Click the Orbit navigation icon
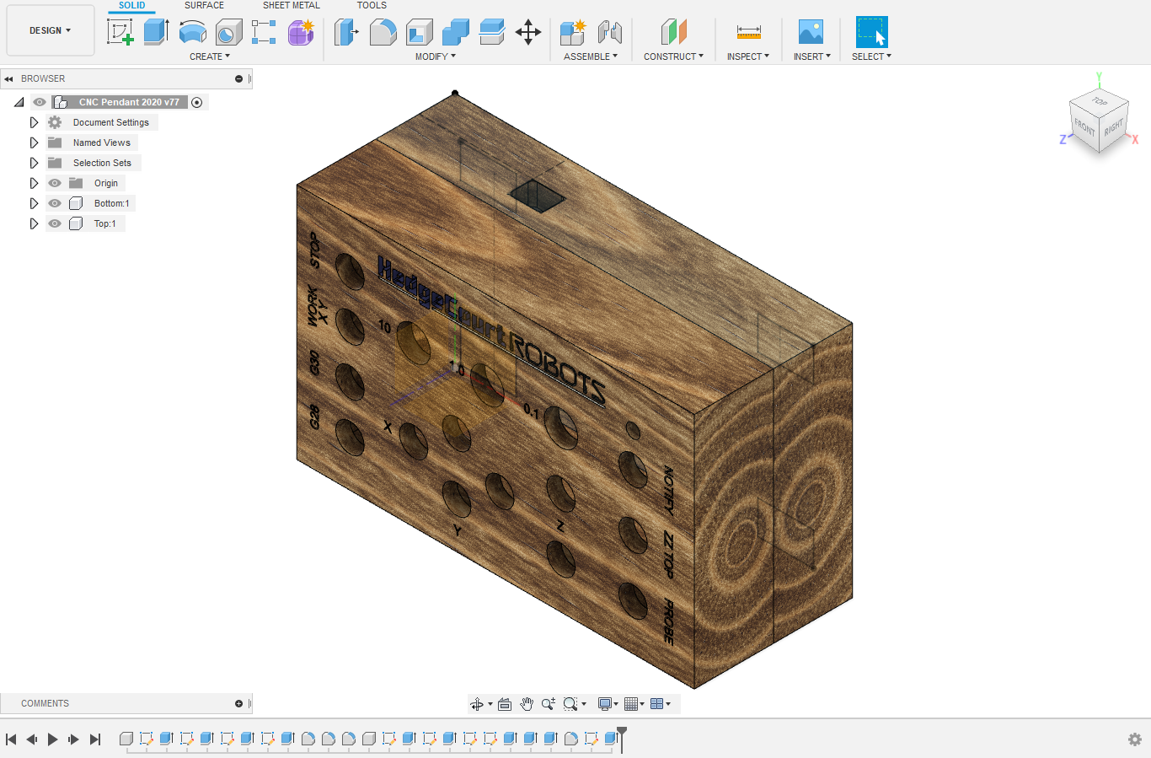Viewport: 1151px width, 758px height. point(477,704)
